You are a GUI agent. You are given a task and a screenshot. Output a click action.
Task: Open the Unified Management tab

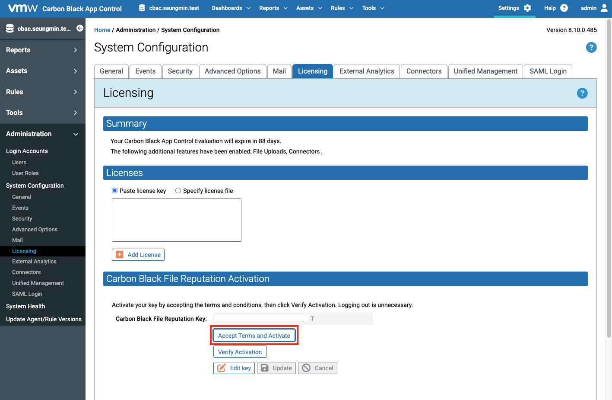(x=485, y=71)
